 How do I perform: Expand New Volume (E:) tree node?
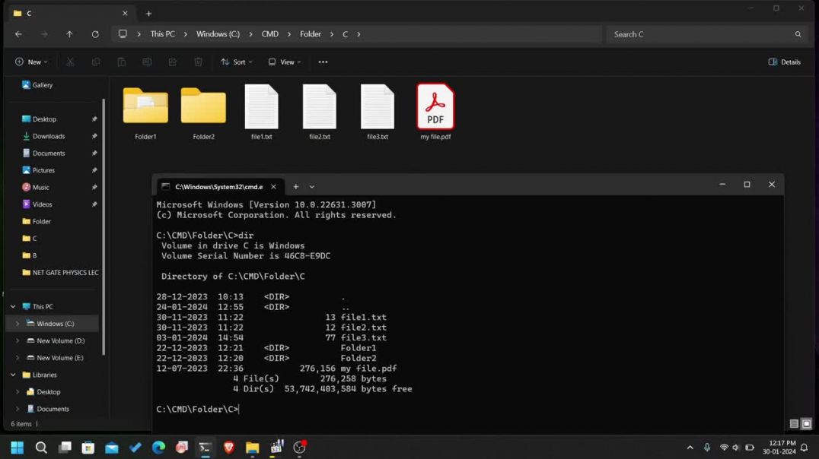(x=18, y=358)
